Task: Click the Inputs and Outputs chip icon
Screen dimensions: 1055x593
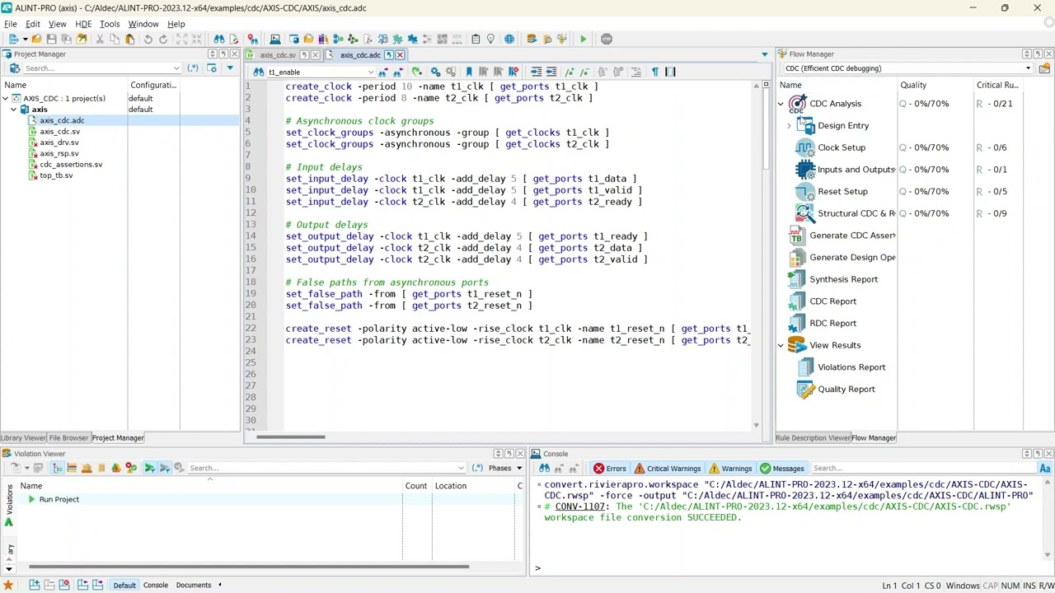Action: coord(804,170)
